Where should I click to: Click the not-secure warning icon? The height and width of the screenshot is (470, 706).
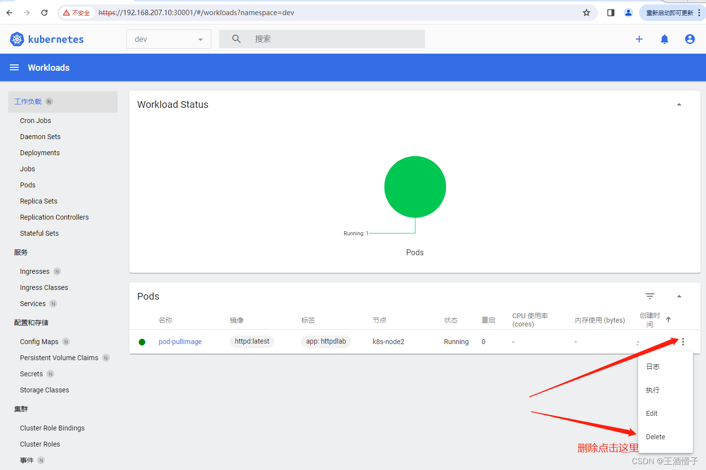pos(66,13)
